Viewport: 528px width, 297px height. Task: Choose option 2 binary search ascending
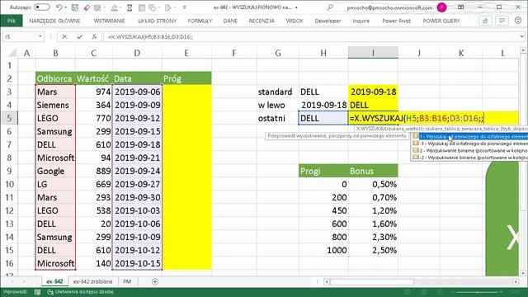(x=469, y=150)
